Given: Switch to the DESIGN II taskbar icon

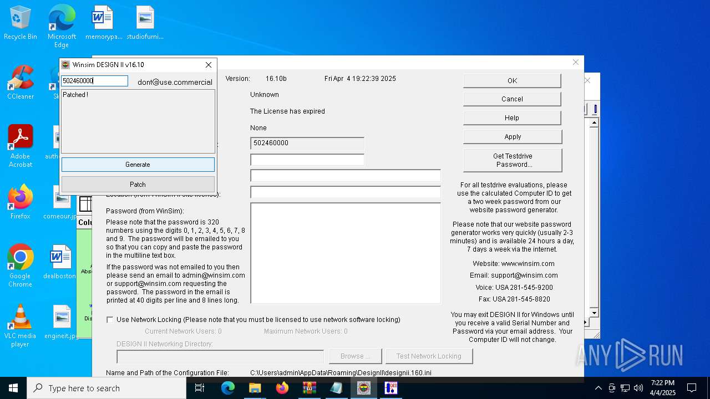Looking at the screenshot, I should pos(391,388).
